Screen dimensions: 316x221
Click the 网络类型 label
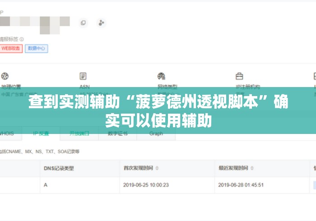tap(167, 87)
